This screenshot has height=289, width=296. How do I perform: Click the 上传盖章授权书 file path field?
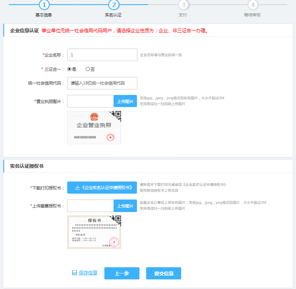pyautogui.click(x=91, y=206)
